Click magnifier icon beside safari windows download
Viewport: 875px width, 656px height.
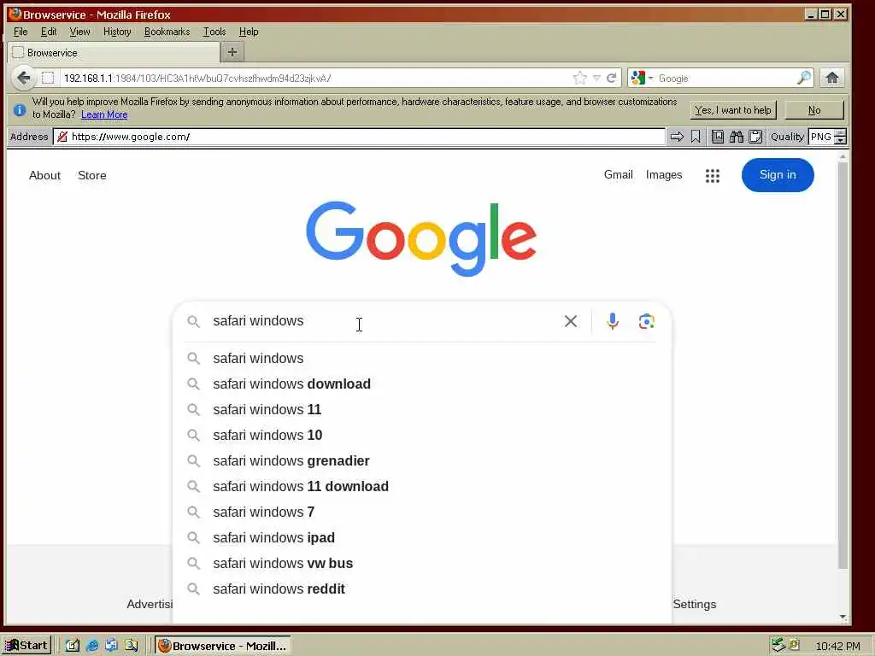point(193,384)
